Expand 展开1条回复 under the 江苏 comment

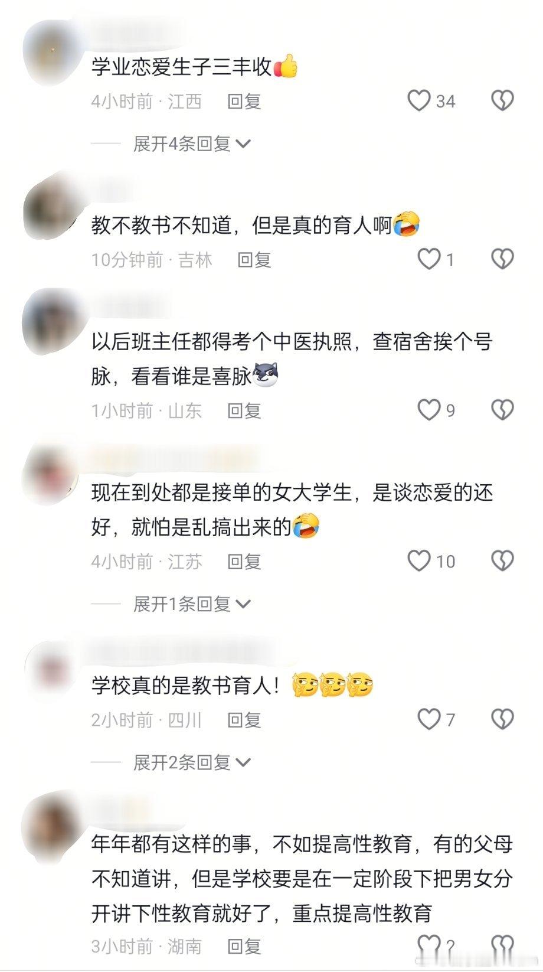192,604
